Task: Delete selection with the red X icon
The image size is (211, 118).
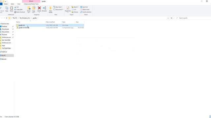Action: (x=39, y=8)
